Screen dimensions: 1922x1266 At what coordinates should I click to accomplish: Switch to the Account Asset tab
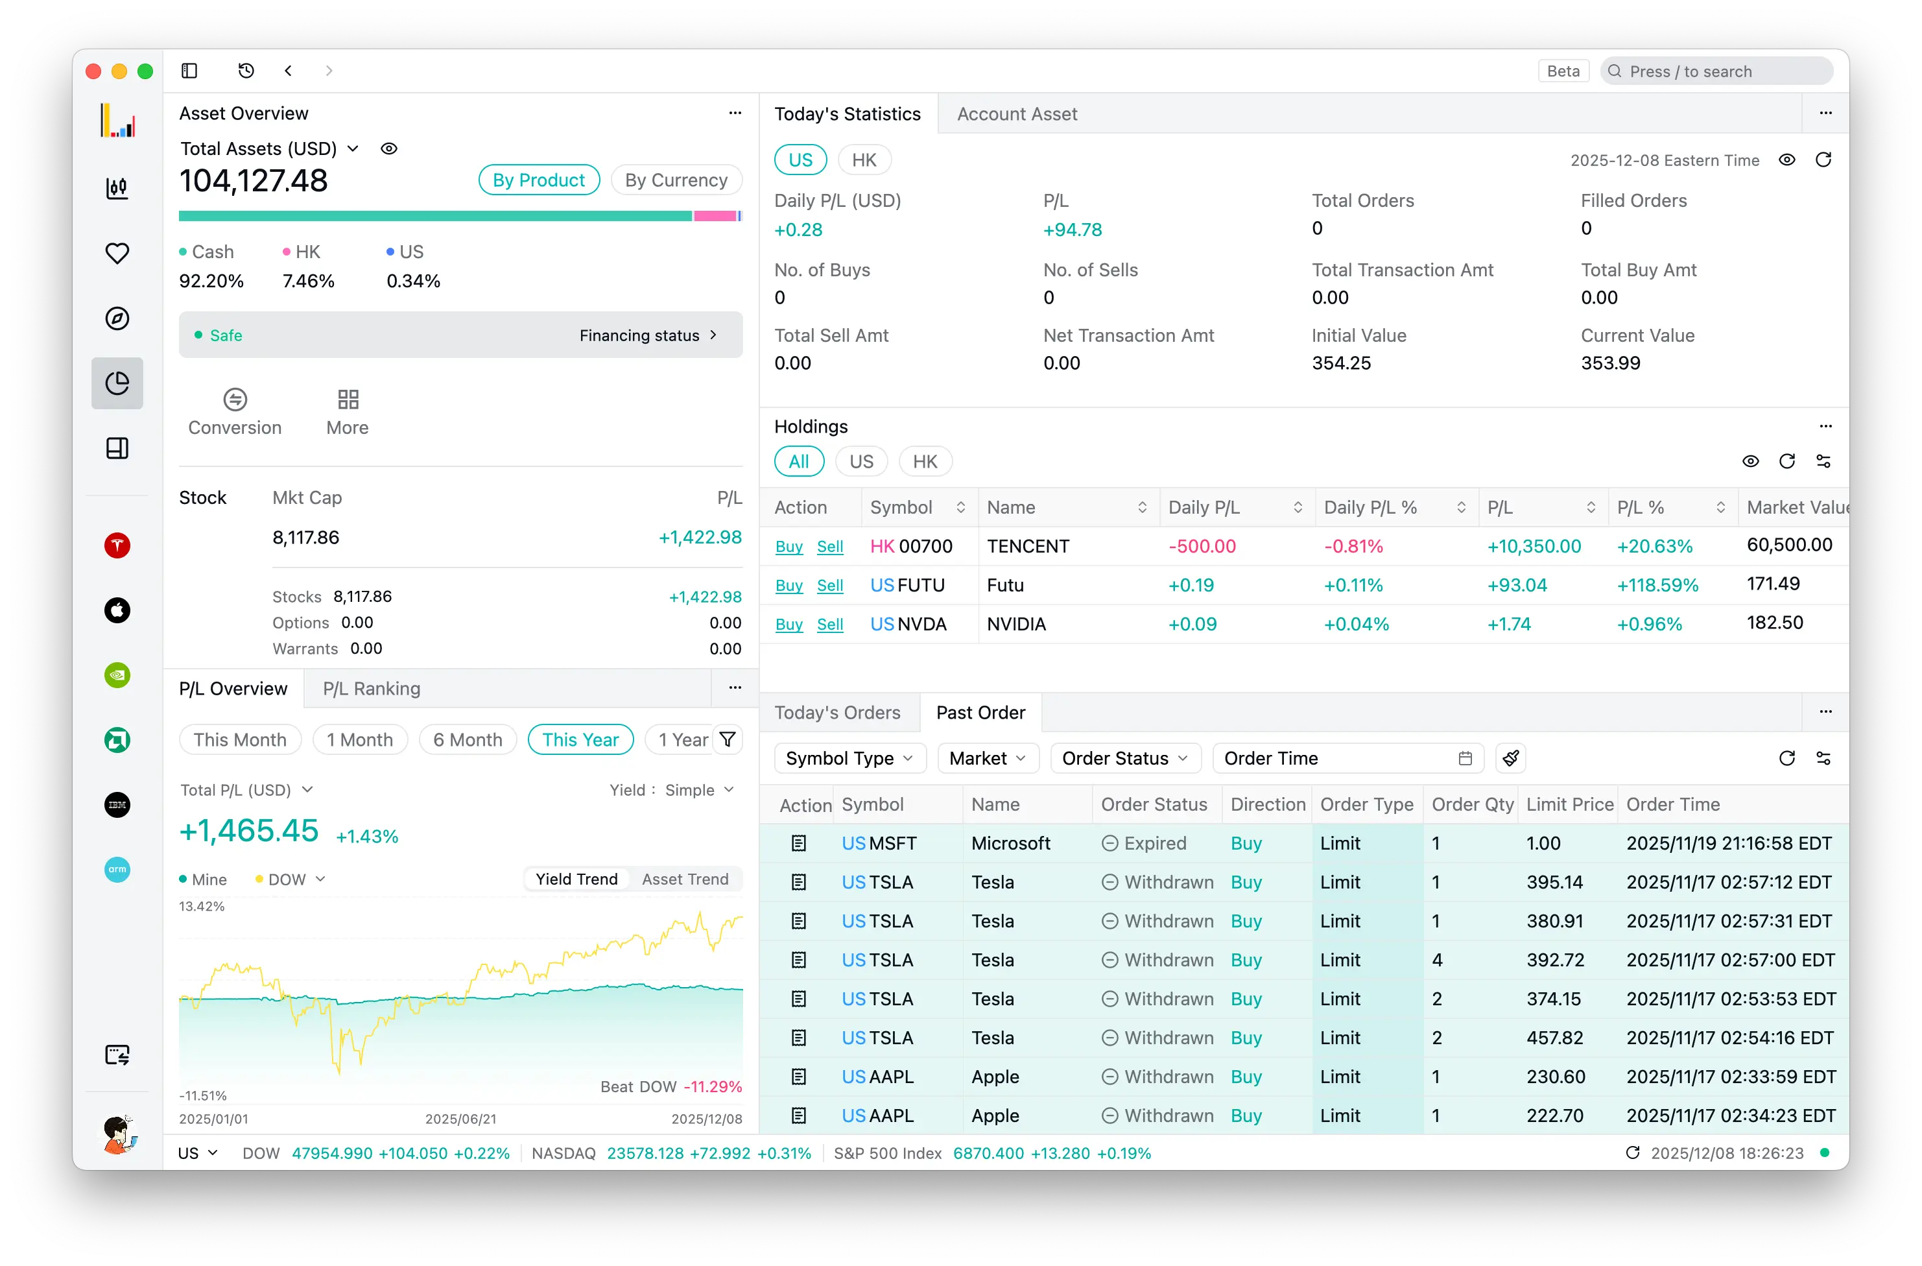[1017, 114]
